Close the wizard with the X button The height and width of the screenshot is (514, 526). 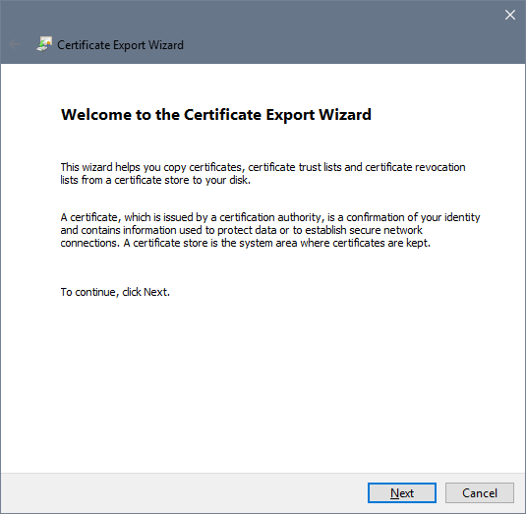click(x=510, y=15)
